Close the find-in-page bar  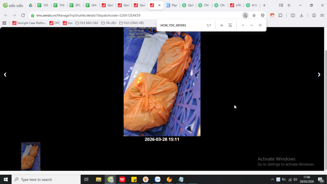tap(260, 25)
